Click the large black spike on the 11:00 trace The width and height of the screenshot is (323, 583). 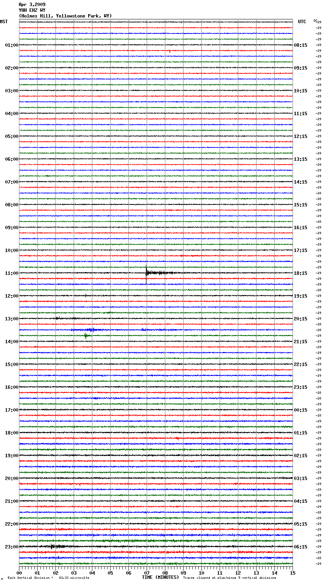point(146,273)
